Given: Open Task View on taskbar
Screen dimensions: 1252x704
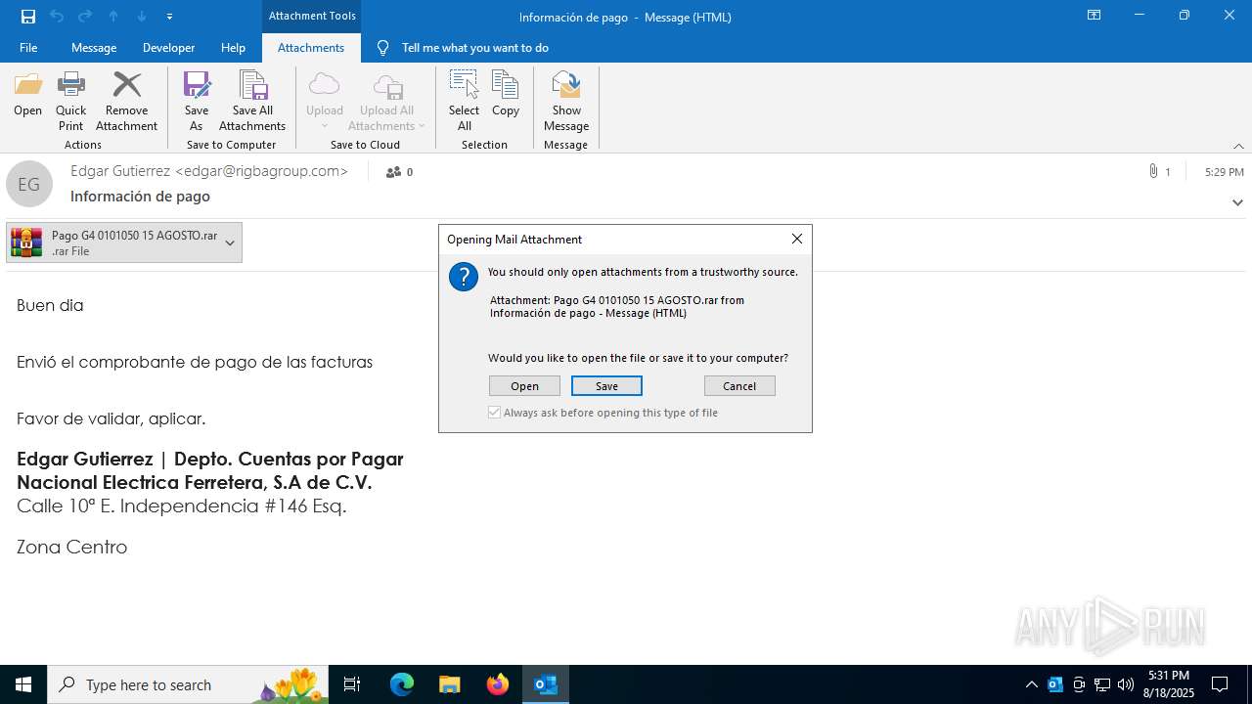Looking at the screenshot, I should (352, 684).
